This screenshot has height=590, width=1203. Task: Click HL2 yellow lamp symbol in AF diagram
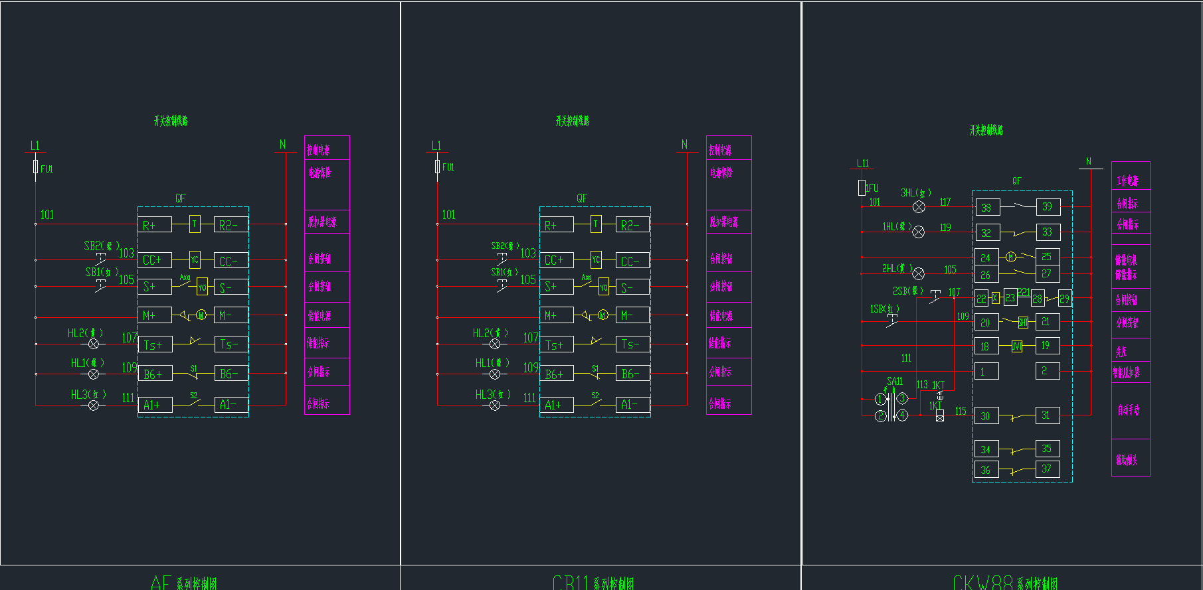tap(94, 344)
